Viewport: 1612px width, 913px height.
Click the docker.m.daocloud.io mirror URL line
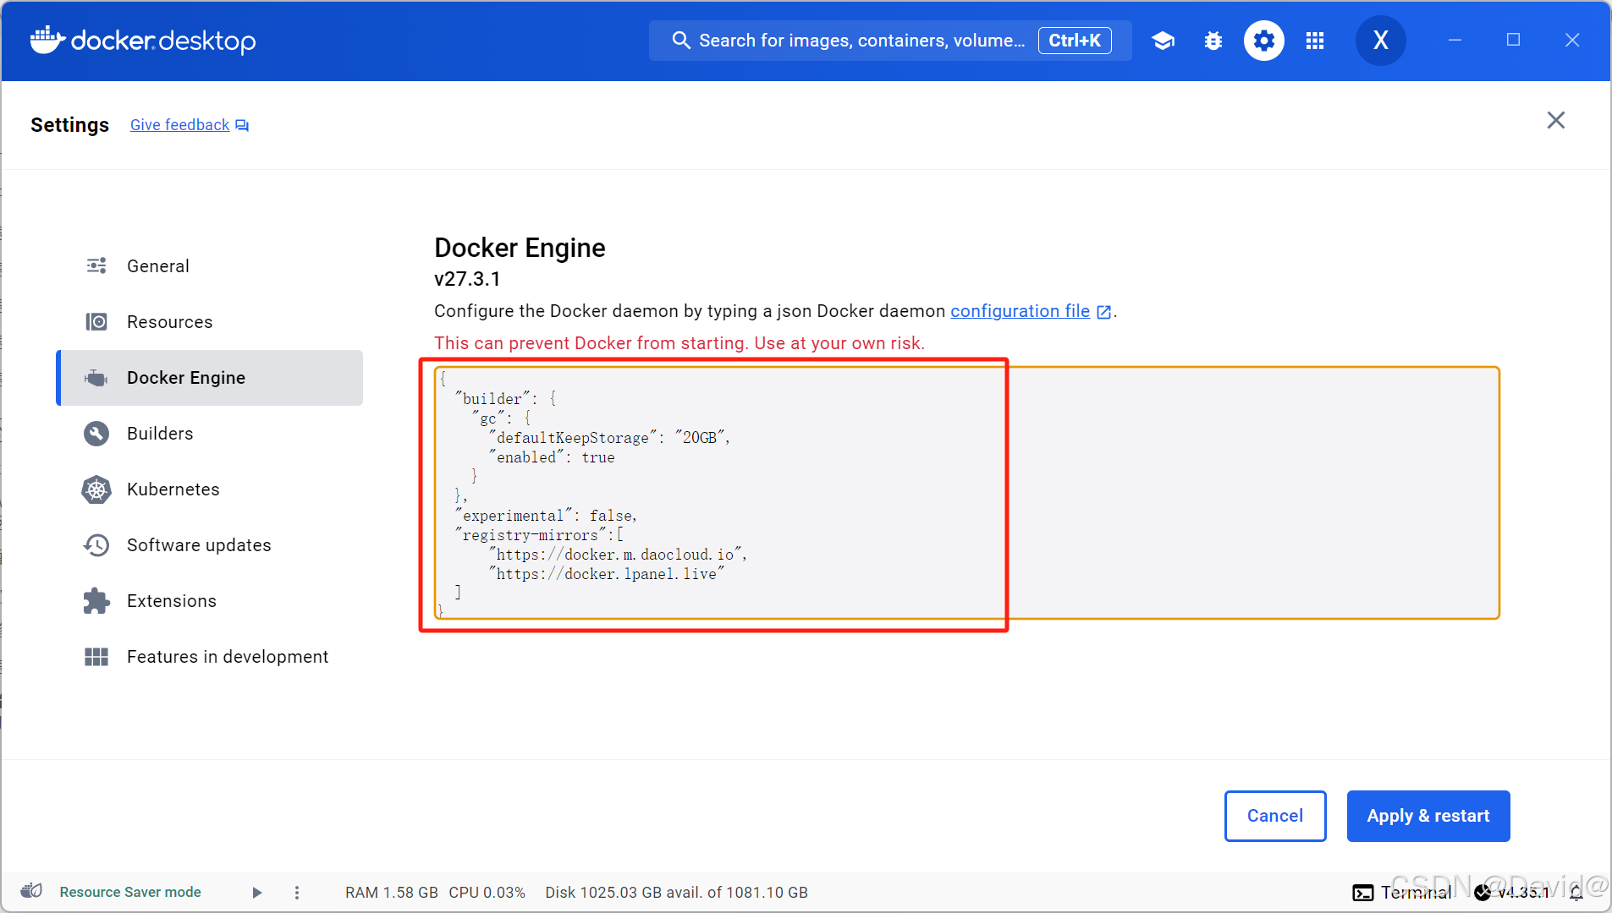[618, 555]
